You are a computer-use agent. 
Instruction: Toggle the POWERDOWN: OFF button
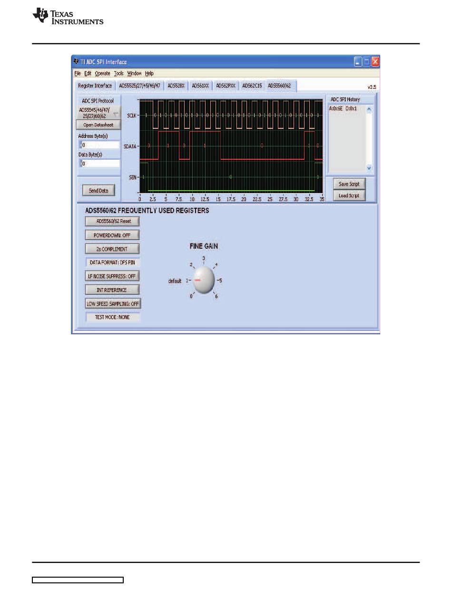click(112, 235)
